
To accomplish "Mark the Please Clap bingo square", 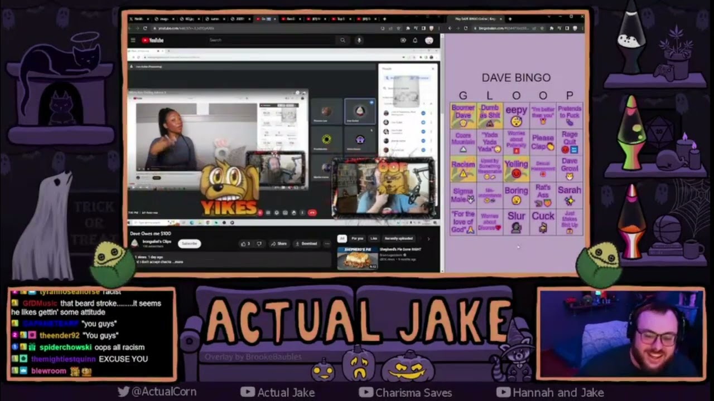I will (x=543, y=142).
